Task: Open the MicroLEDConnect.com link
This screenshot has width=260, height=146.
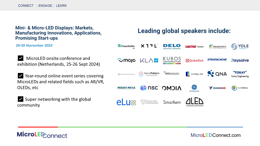Action: click(x=215, y=135)
